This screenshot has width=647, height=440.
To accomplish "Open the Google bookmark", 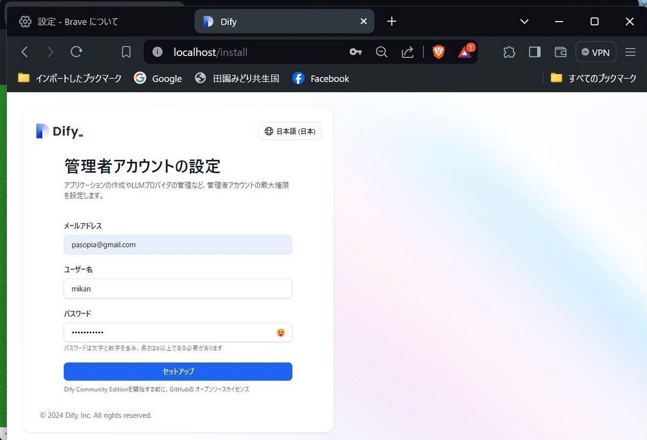I will [158, 78].
